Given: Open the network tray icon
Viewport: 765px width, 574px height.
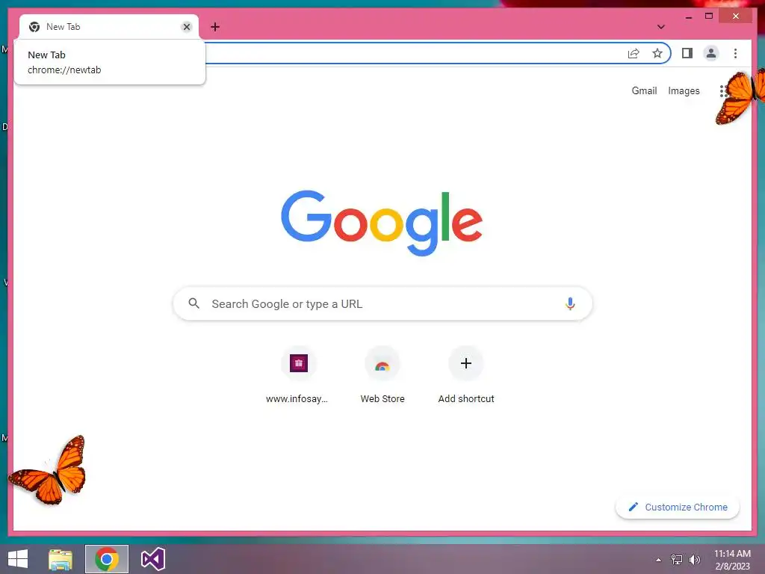Looking at the screenshot, I should (677, 559).
